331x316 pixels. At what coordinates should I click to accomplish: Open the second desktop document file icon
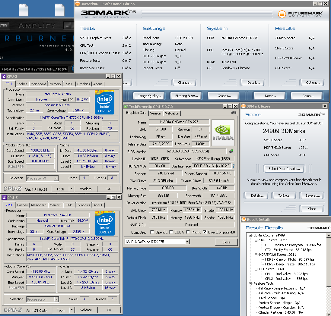[x=60, y=10]
